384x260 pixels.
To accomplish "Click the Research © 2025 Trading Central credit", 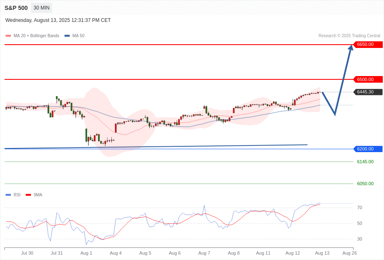I will 349,36.
